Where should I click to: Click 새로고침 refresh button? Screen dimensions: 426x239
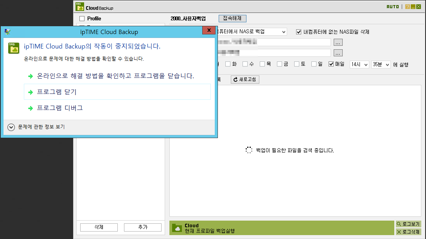pyautogui.click(x=245, y=79)
